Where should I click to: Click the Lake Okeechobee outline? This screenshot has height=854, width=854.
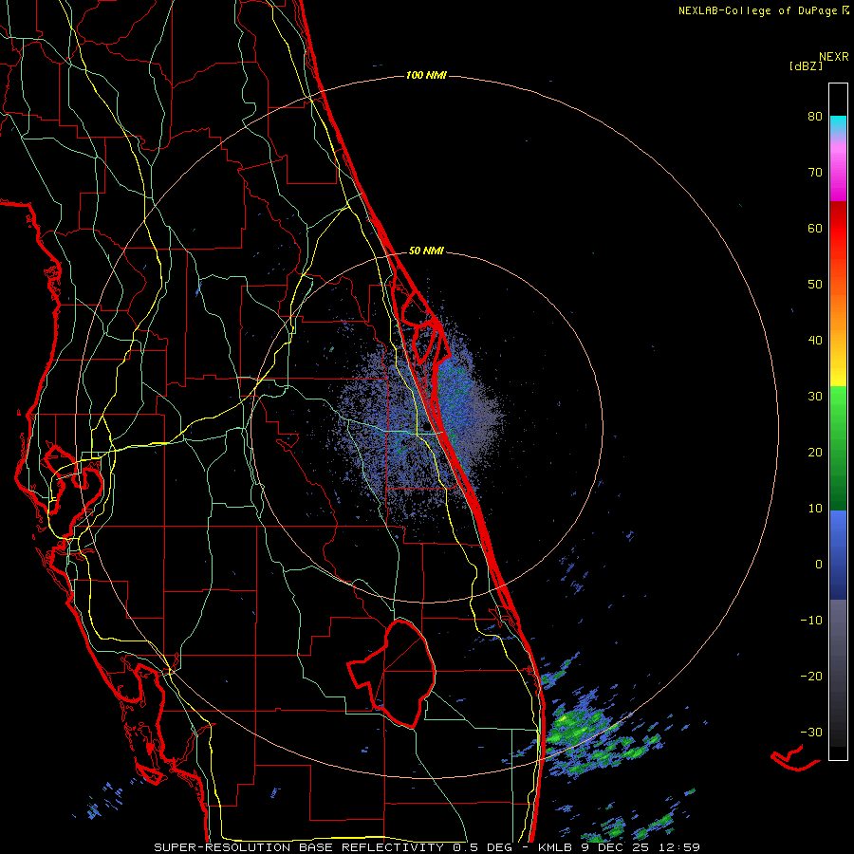(x=392, y=675)
